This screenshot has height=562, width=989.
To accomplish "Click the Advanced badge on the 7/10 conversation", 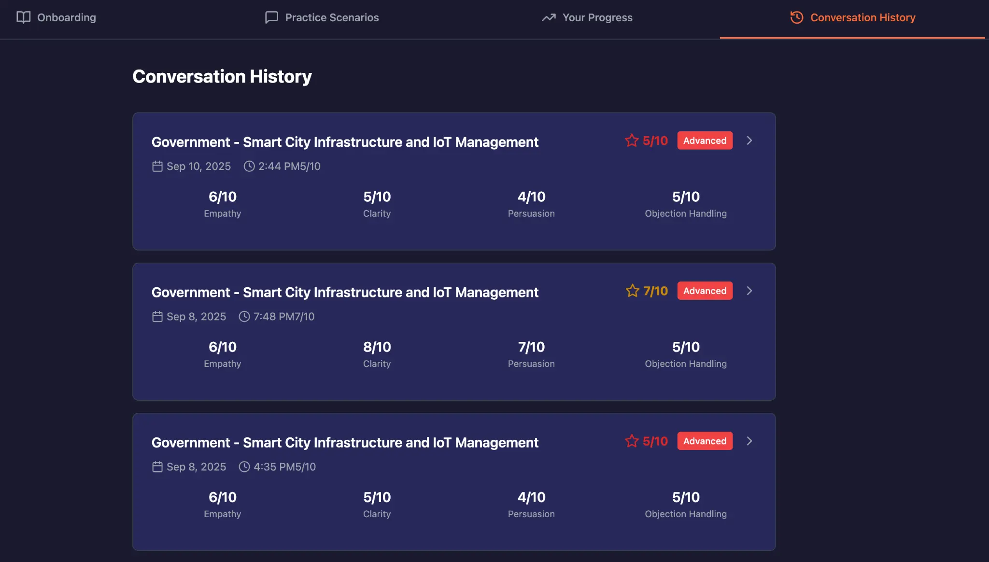I will [x=705, y=291].
